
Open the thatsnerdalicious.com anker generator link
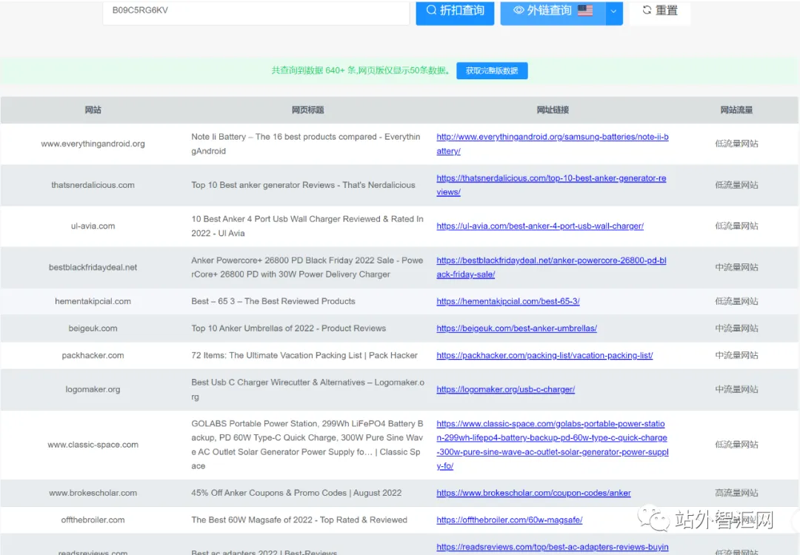[551, 185]
